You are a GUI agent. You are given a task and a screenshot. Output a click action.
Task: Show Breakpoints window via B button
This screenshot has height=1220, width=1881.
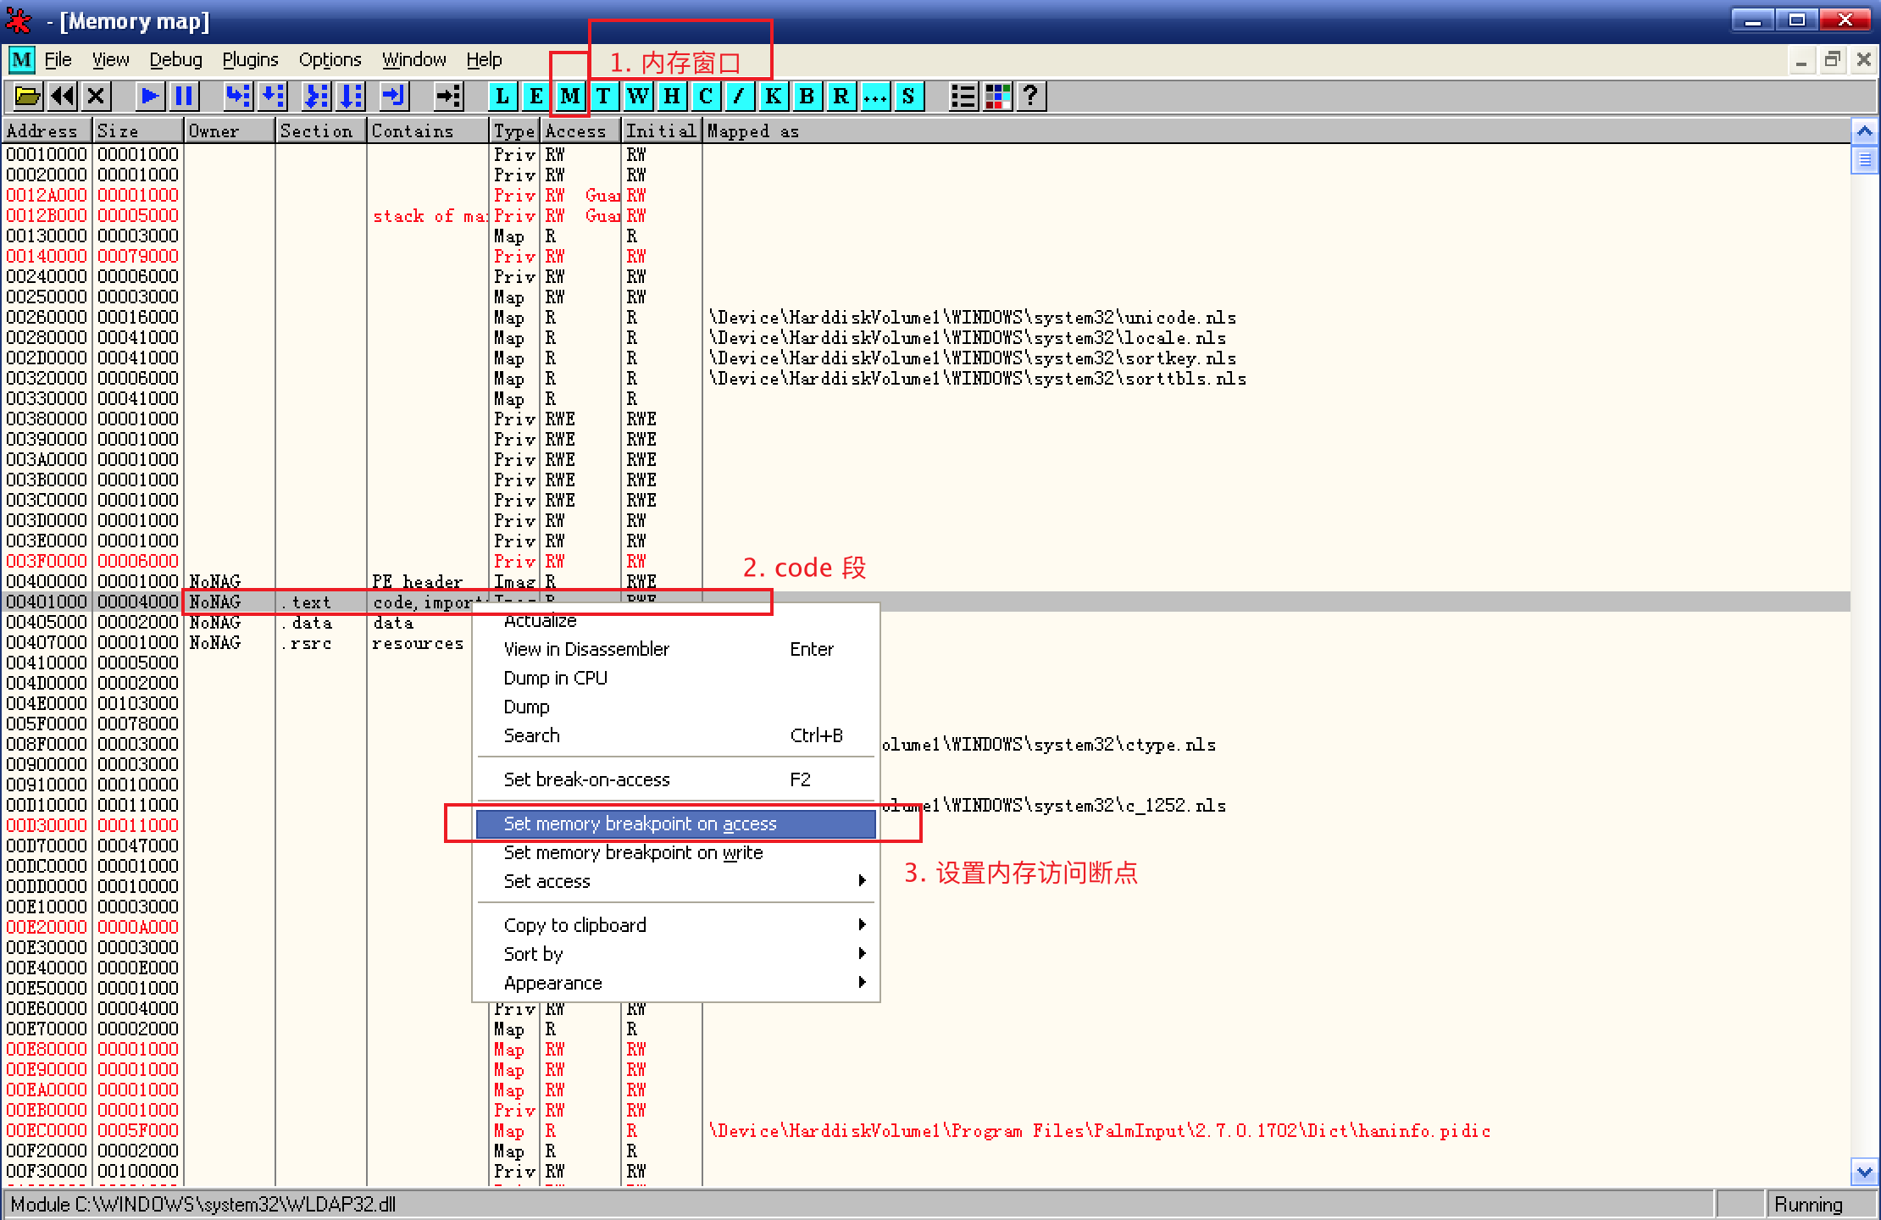coord(807,97)
